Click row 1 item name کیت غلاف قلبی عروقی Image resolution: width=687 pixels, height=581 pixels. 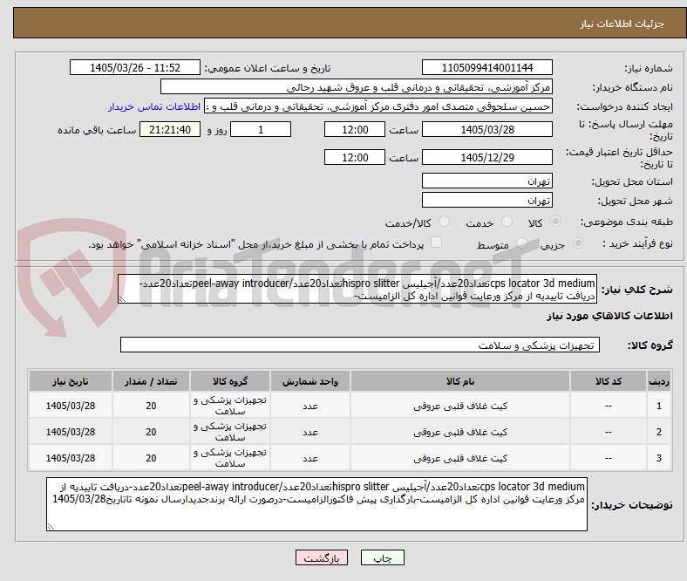point(460,406)
